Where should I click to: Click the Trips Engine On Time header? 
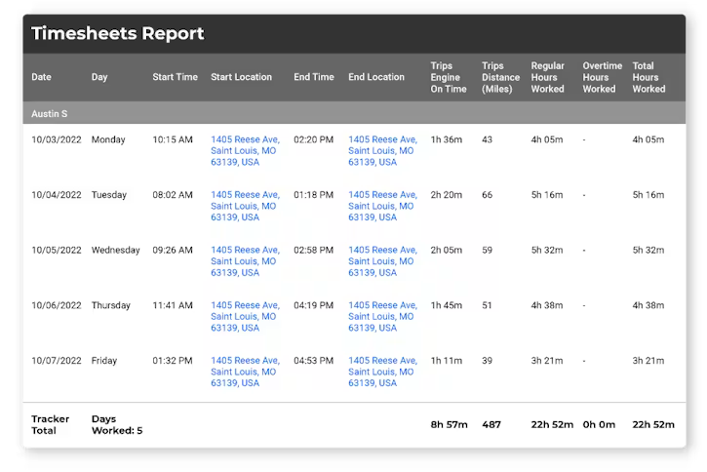pos(449,77)
